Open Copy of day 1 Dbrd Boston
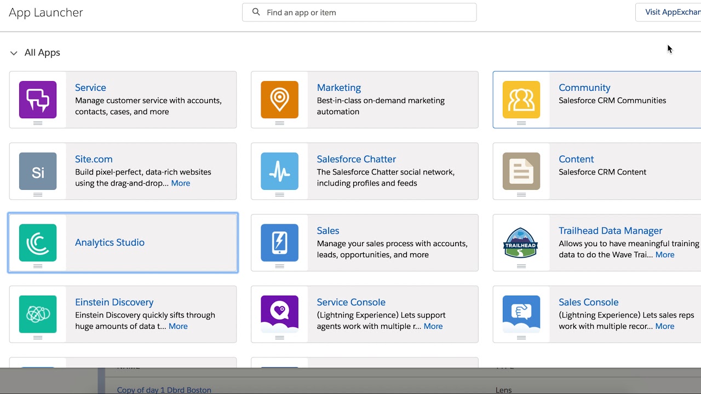The image size is (701, 394). coord(164,390)
